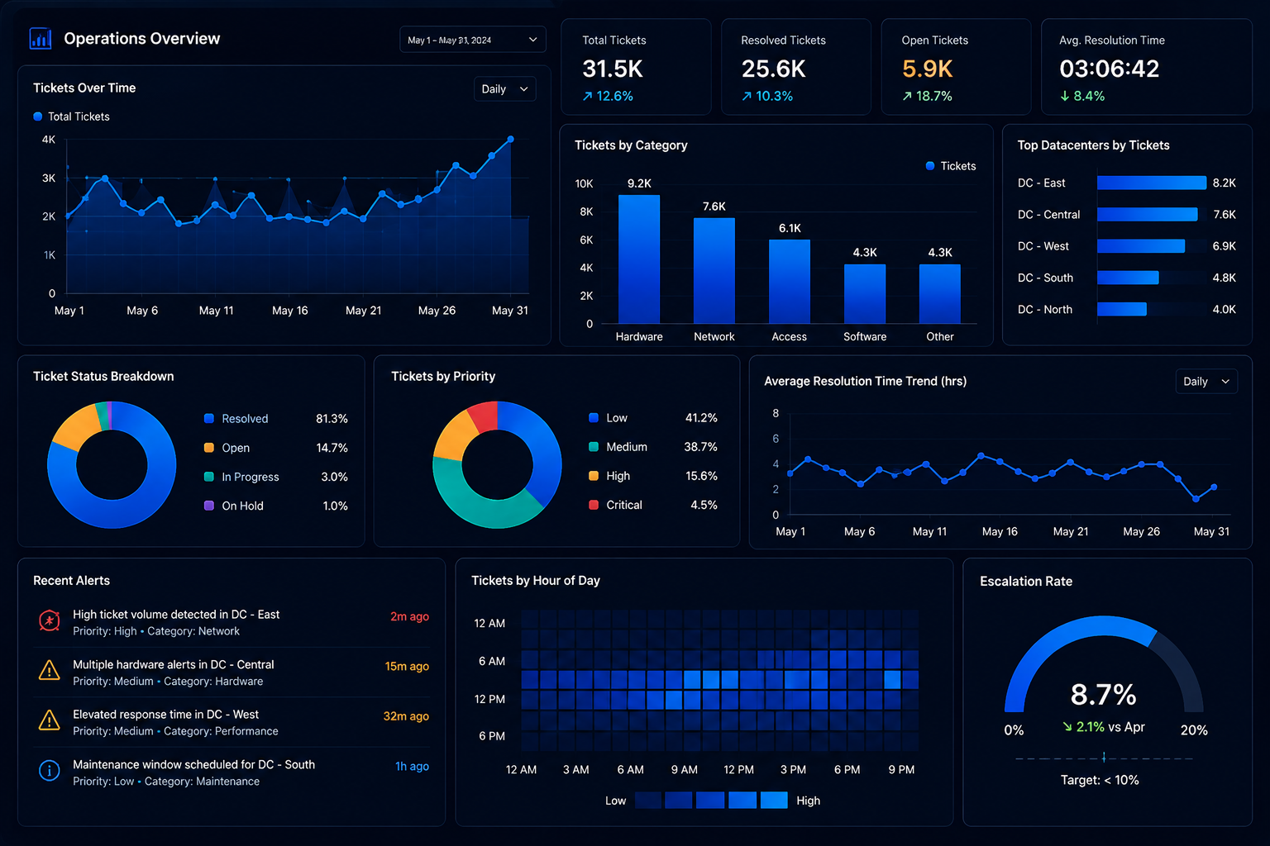Toggle the On Hold legend entry

pos(234,506)
